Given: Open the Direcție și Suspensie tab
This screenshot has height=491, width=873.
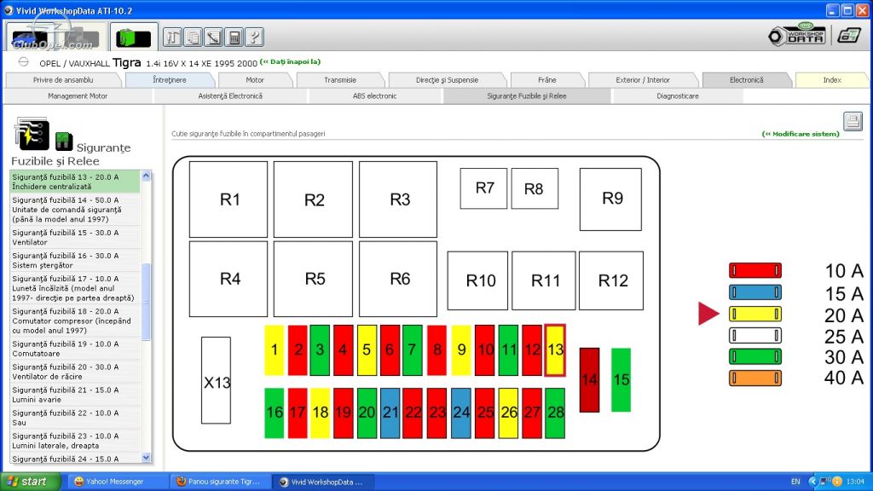Looking at the screenshot, I should coord(447,80).
